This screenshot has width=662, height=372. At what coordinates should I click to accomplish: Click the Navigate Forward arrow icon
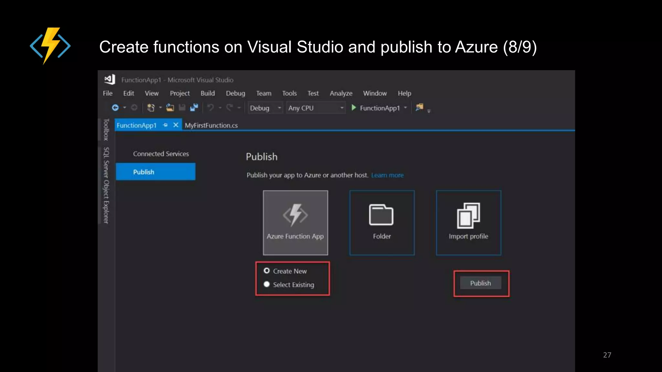click(134, 108)
